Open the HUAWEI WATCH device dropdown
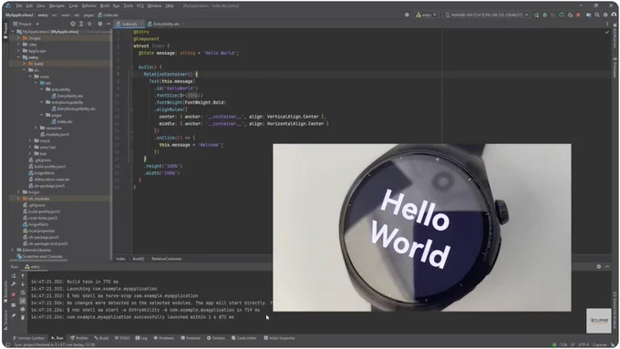 point(486,15)
